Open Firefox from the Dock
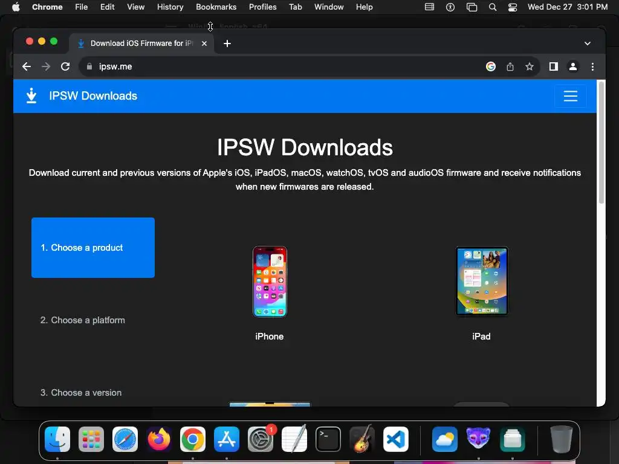The width and height of the screenshot is (619, 464). tap(159, 439)
